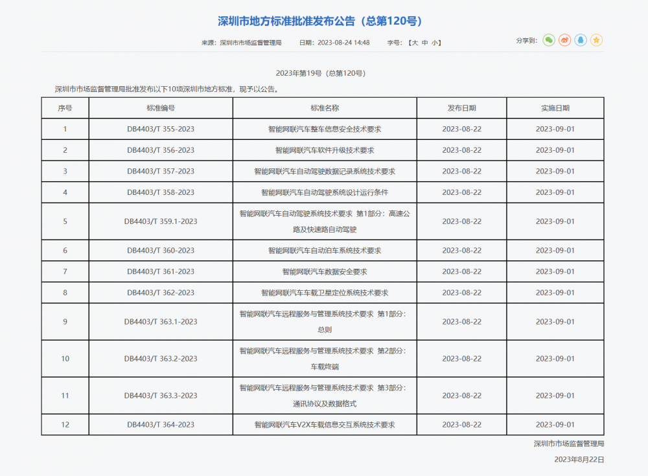
Task: Select the column header 标准名称
Action: click(x=325, y=108)
